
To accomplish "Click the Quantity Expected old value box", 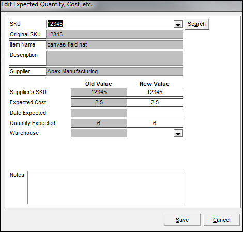I will 99,123.
